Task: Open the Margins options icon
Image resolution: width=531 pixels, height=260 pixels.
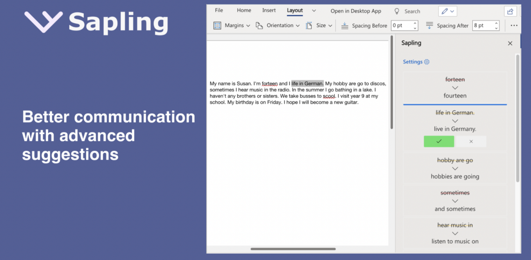Action: click(x=217, y=25)
